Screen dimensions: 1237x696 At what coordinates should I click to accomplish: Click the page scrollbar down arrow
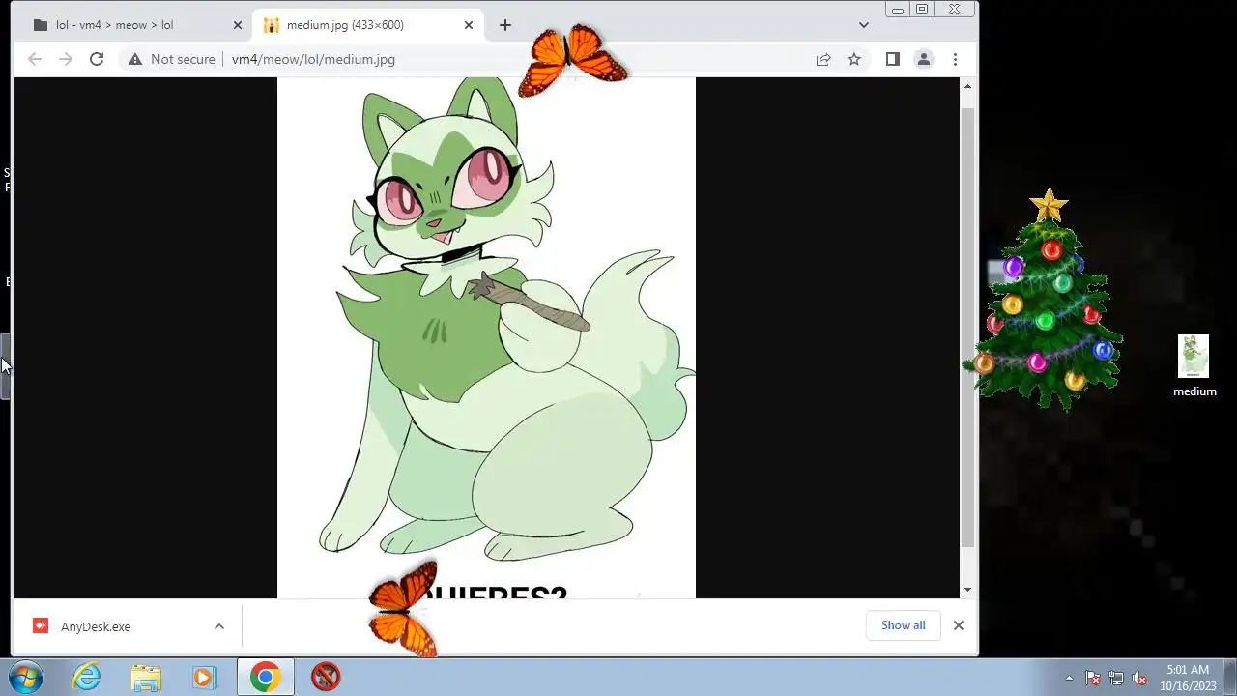point(968,589)
